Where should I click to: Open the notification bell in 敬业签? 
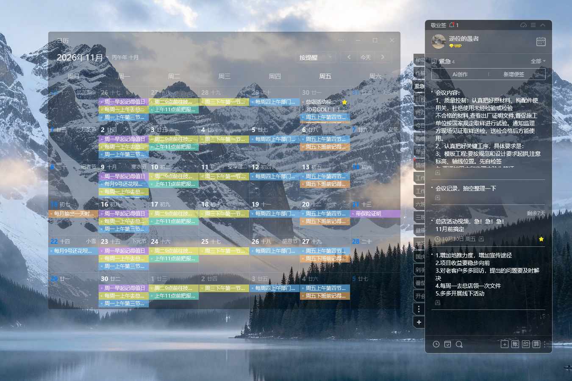tap(452, 25)
